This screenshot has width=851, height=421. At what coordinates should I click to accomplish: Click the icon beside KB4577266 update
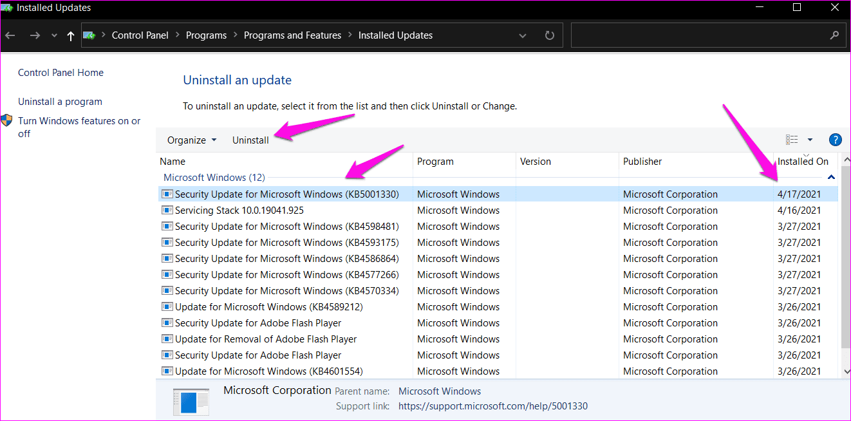point(167,274)
